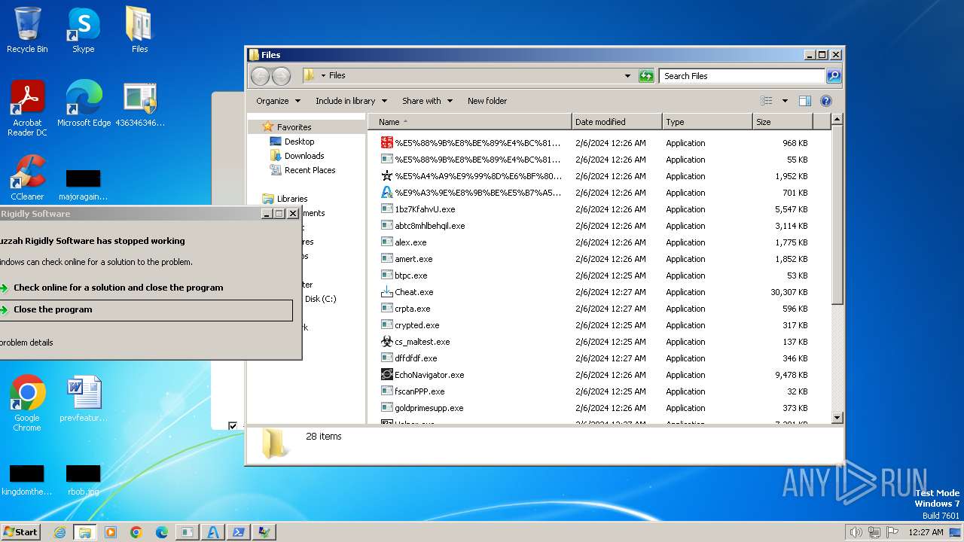This screenshot has height=542, width=964.
Task: Expand the address bar history dropdown
Action: pyautogui.click(x=627, y=75)
